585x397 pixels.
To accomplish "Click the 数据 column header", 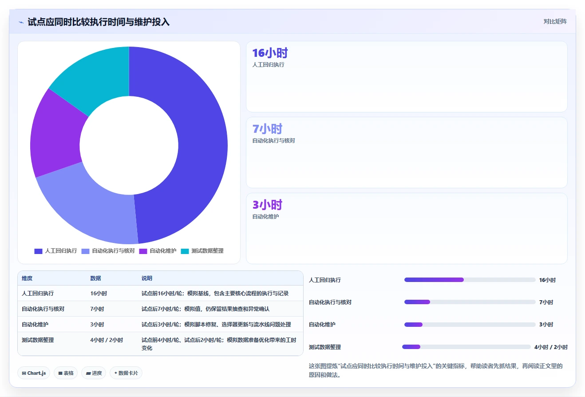I will (95, 278).
